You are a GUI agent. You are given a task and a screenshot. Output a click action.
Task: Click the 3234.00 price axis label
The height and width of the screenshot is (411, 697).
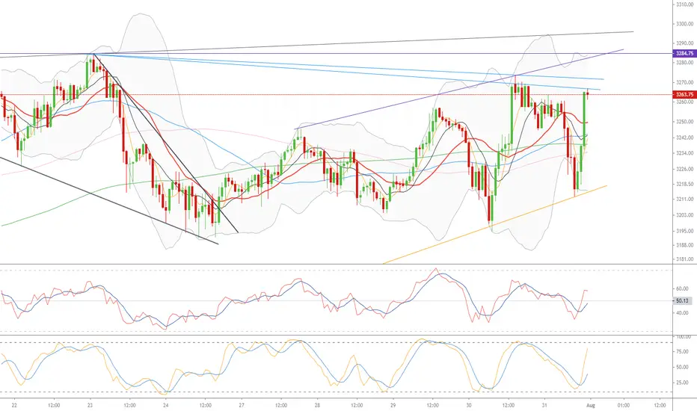[684, 153]
